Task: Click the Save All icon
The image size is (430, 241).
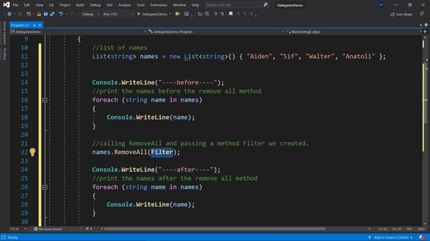Action: [52, 14]
